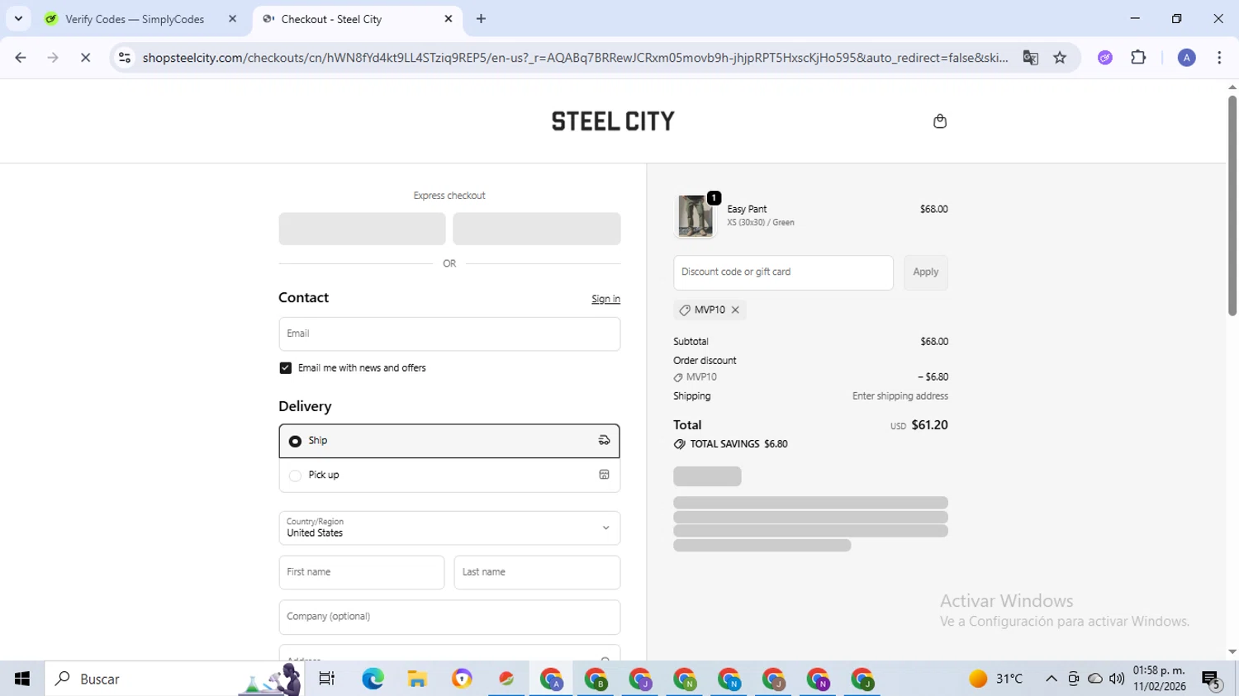Expand the Country/Region dropdown
The width and height of the screenshot is (1239, 696).
[449, 528]
